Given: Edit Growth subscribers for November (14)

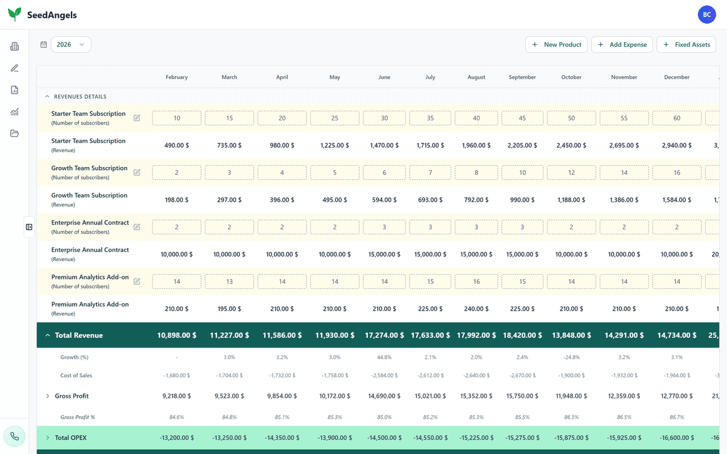Looking at the screenshot, I should [624, 173].
